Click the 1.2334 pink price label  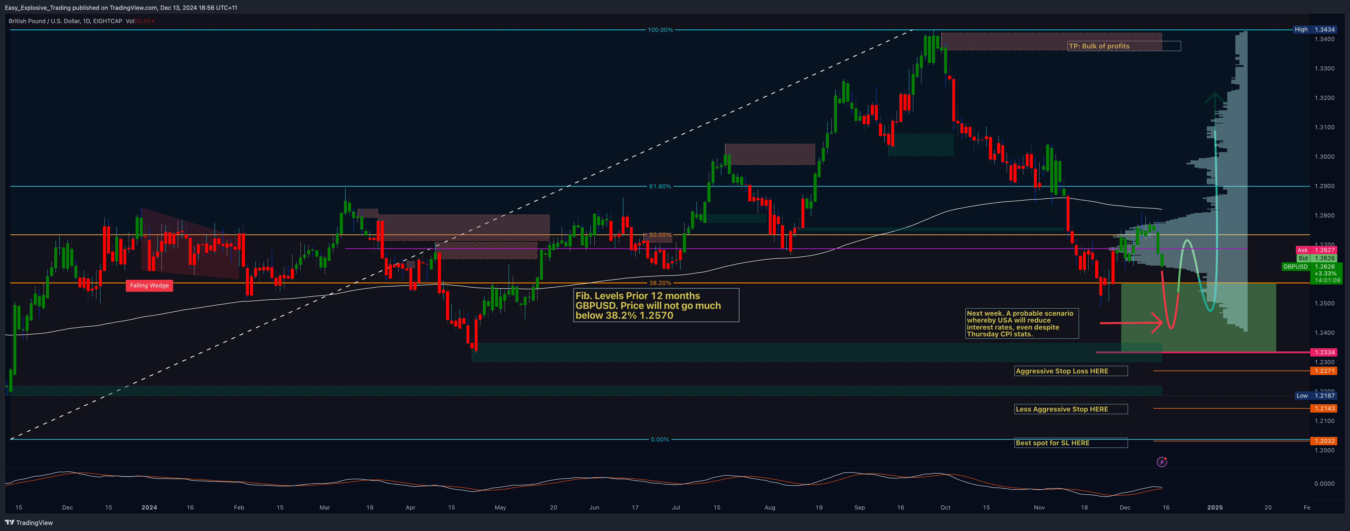pos(1323,352)
